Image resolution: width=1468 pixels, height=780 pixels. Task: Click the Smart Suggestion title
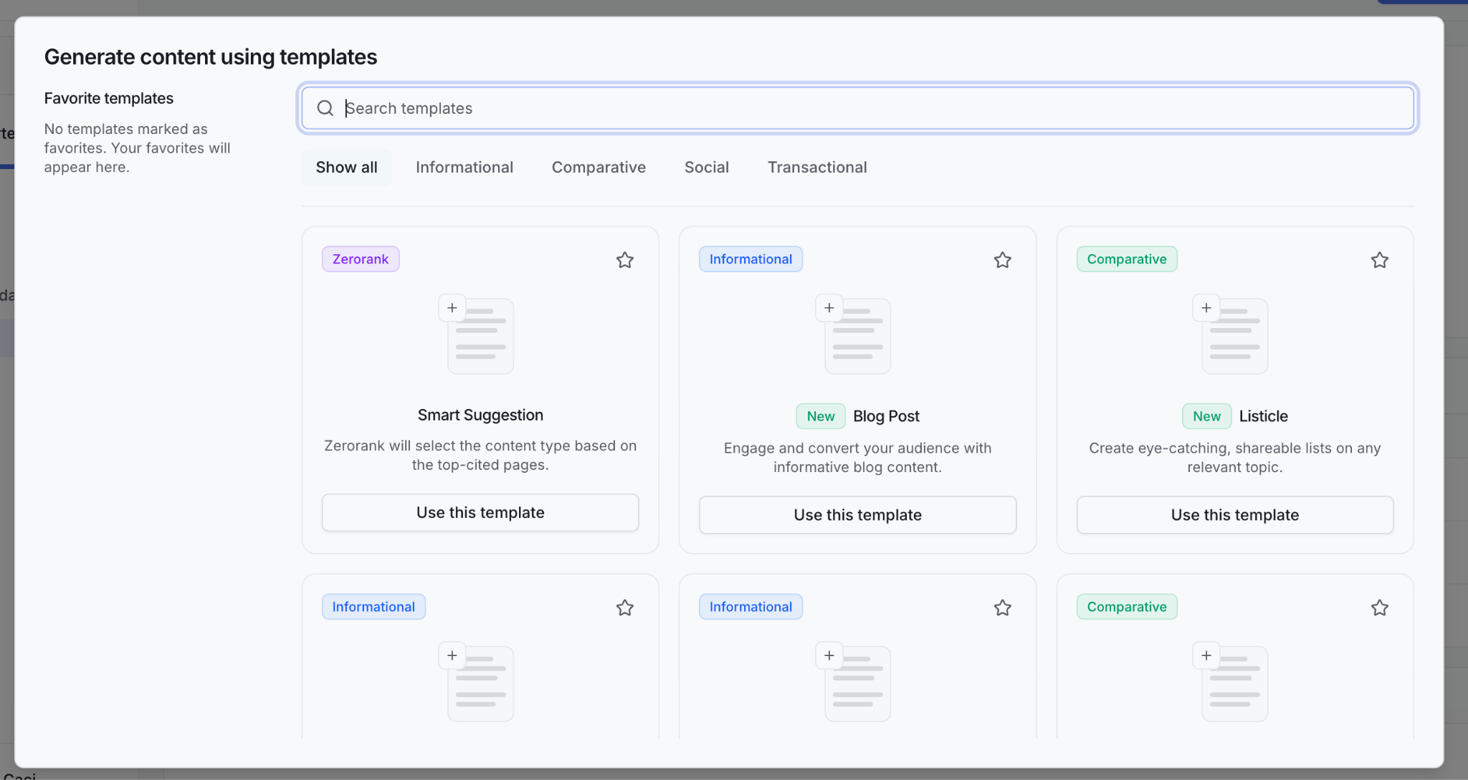(x=480, y=415)
